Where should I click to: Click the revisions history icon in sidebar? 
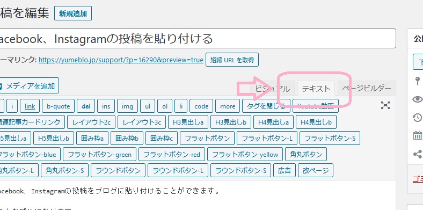(x=418, y=118)
